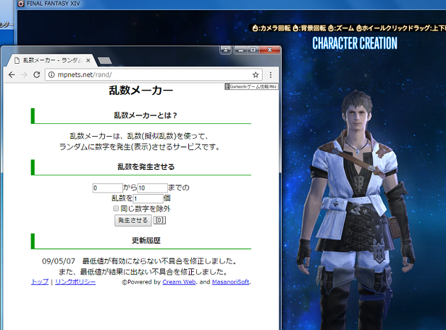Open the Cream Web link
Viewport: 446px width, 330px height.
pyautogui.click(x=179, y=282)
